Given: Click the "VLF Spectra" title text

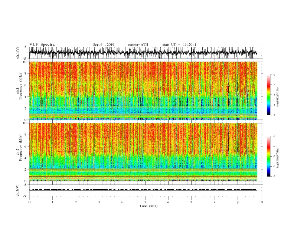Looking at the screenshot, I should click(x=42, y=45).
